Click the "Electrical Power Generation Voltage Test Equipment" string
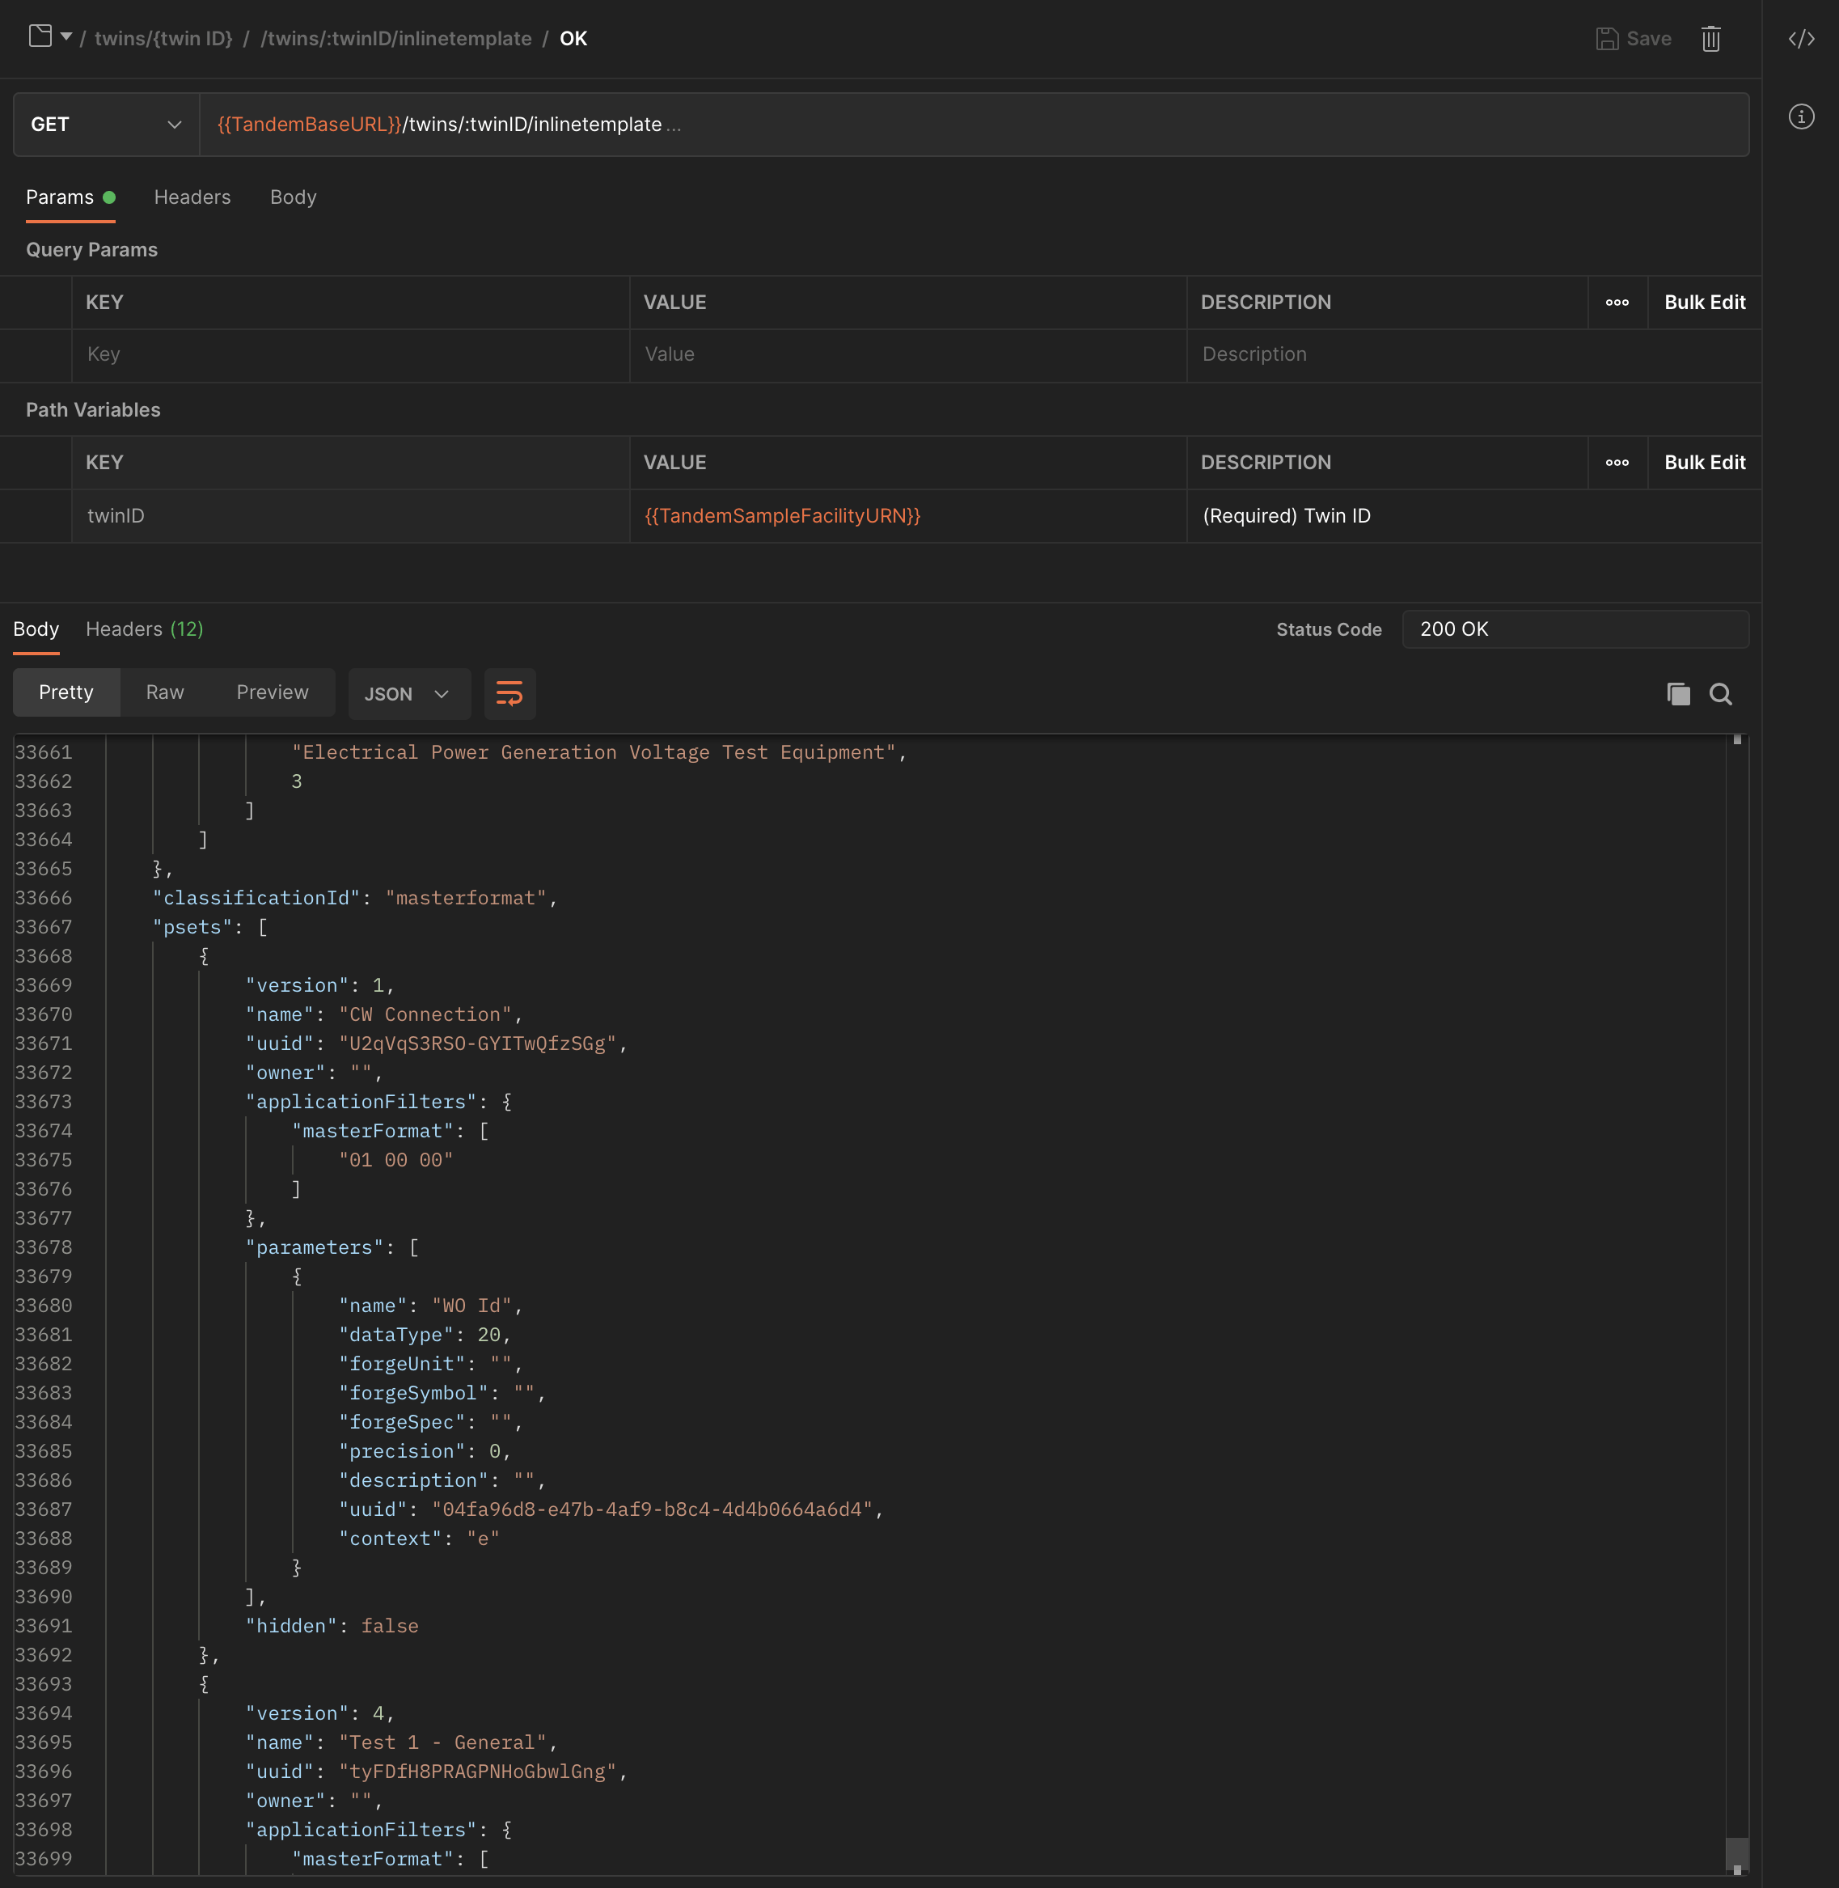The image size is (1839, 1888). point(594,751)
